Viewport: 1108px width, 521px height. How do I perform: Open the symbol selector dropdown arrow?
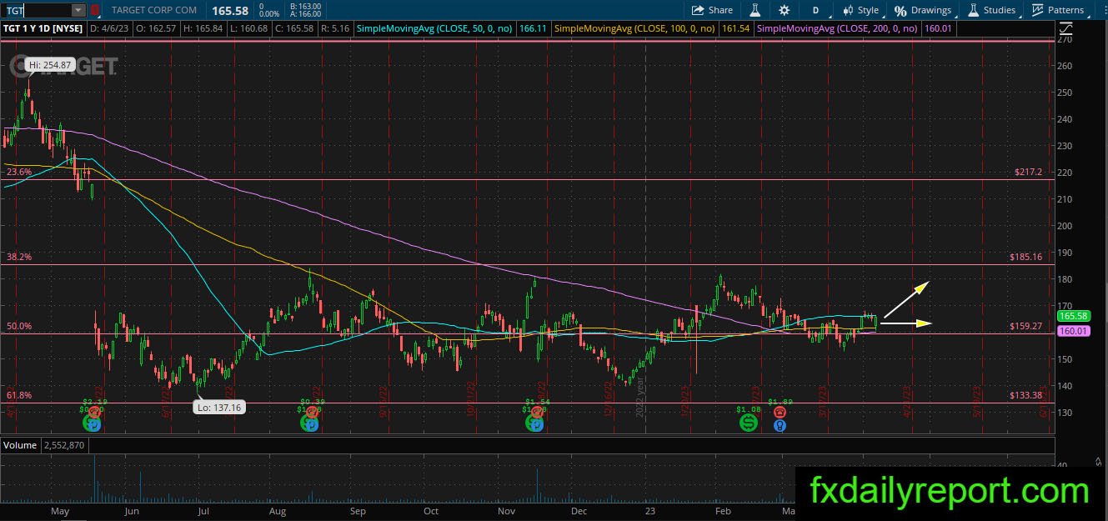tap(78, 10)
